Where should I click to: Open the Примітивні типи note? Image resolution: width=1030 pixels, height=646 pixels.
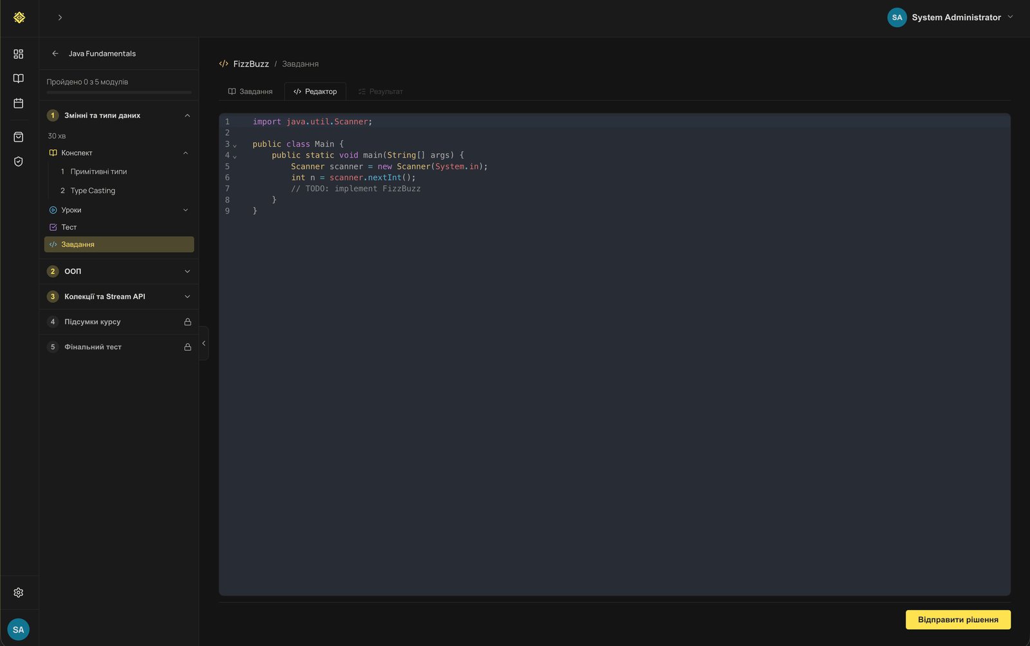click(98, 172)
